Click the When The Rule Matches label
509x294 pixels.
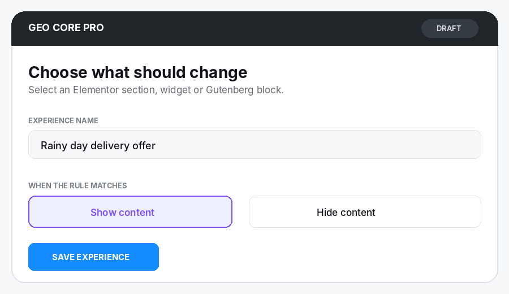pos(77,185)
